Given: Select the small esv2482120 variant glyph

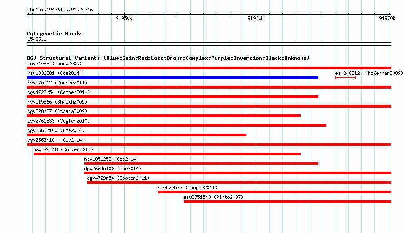Looking at the screenshot, I should coord(346,78).
